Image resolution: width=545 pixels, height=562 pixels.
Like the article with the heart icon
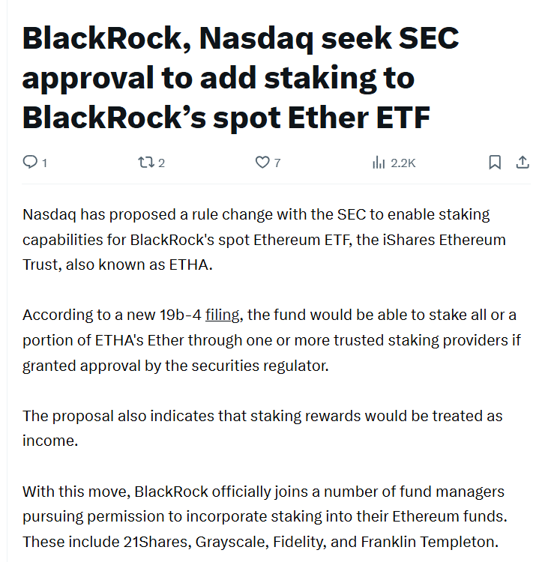(262, 162)
